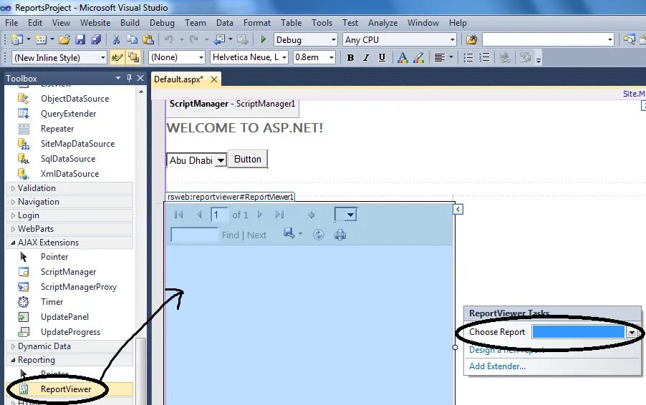Screen dimensions: 646x405
Task: Close the Toolbox panel
Action: click(140, 78)
